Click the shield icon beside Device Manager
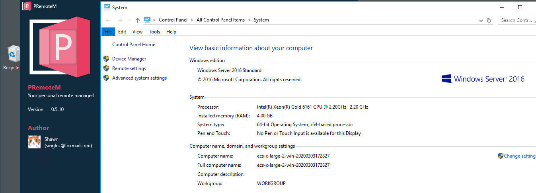This screenshot has width=536, height=193. coord(106,58)
